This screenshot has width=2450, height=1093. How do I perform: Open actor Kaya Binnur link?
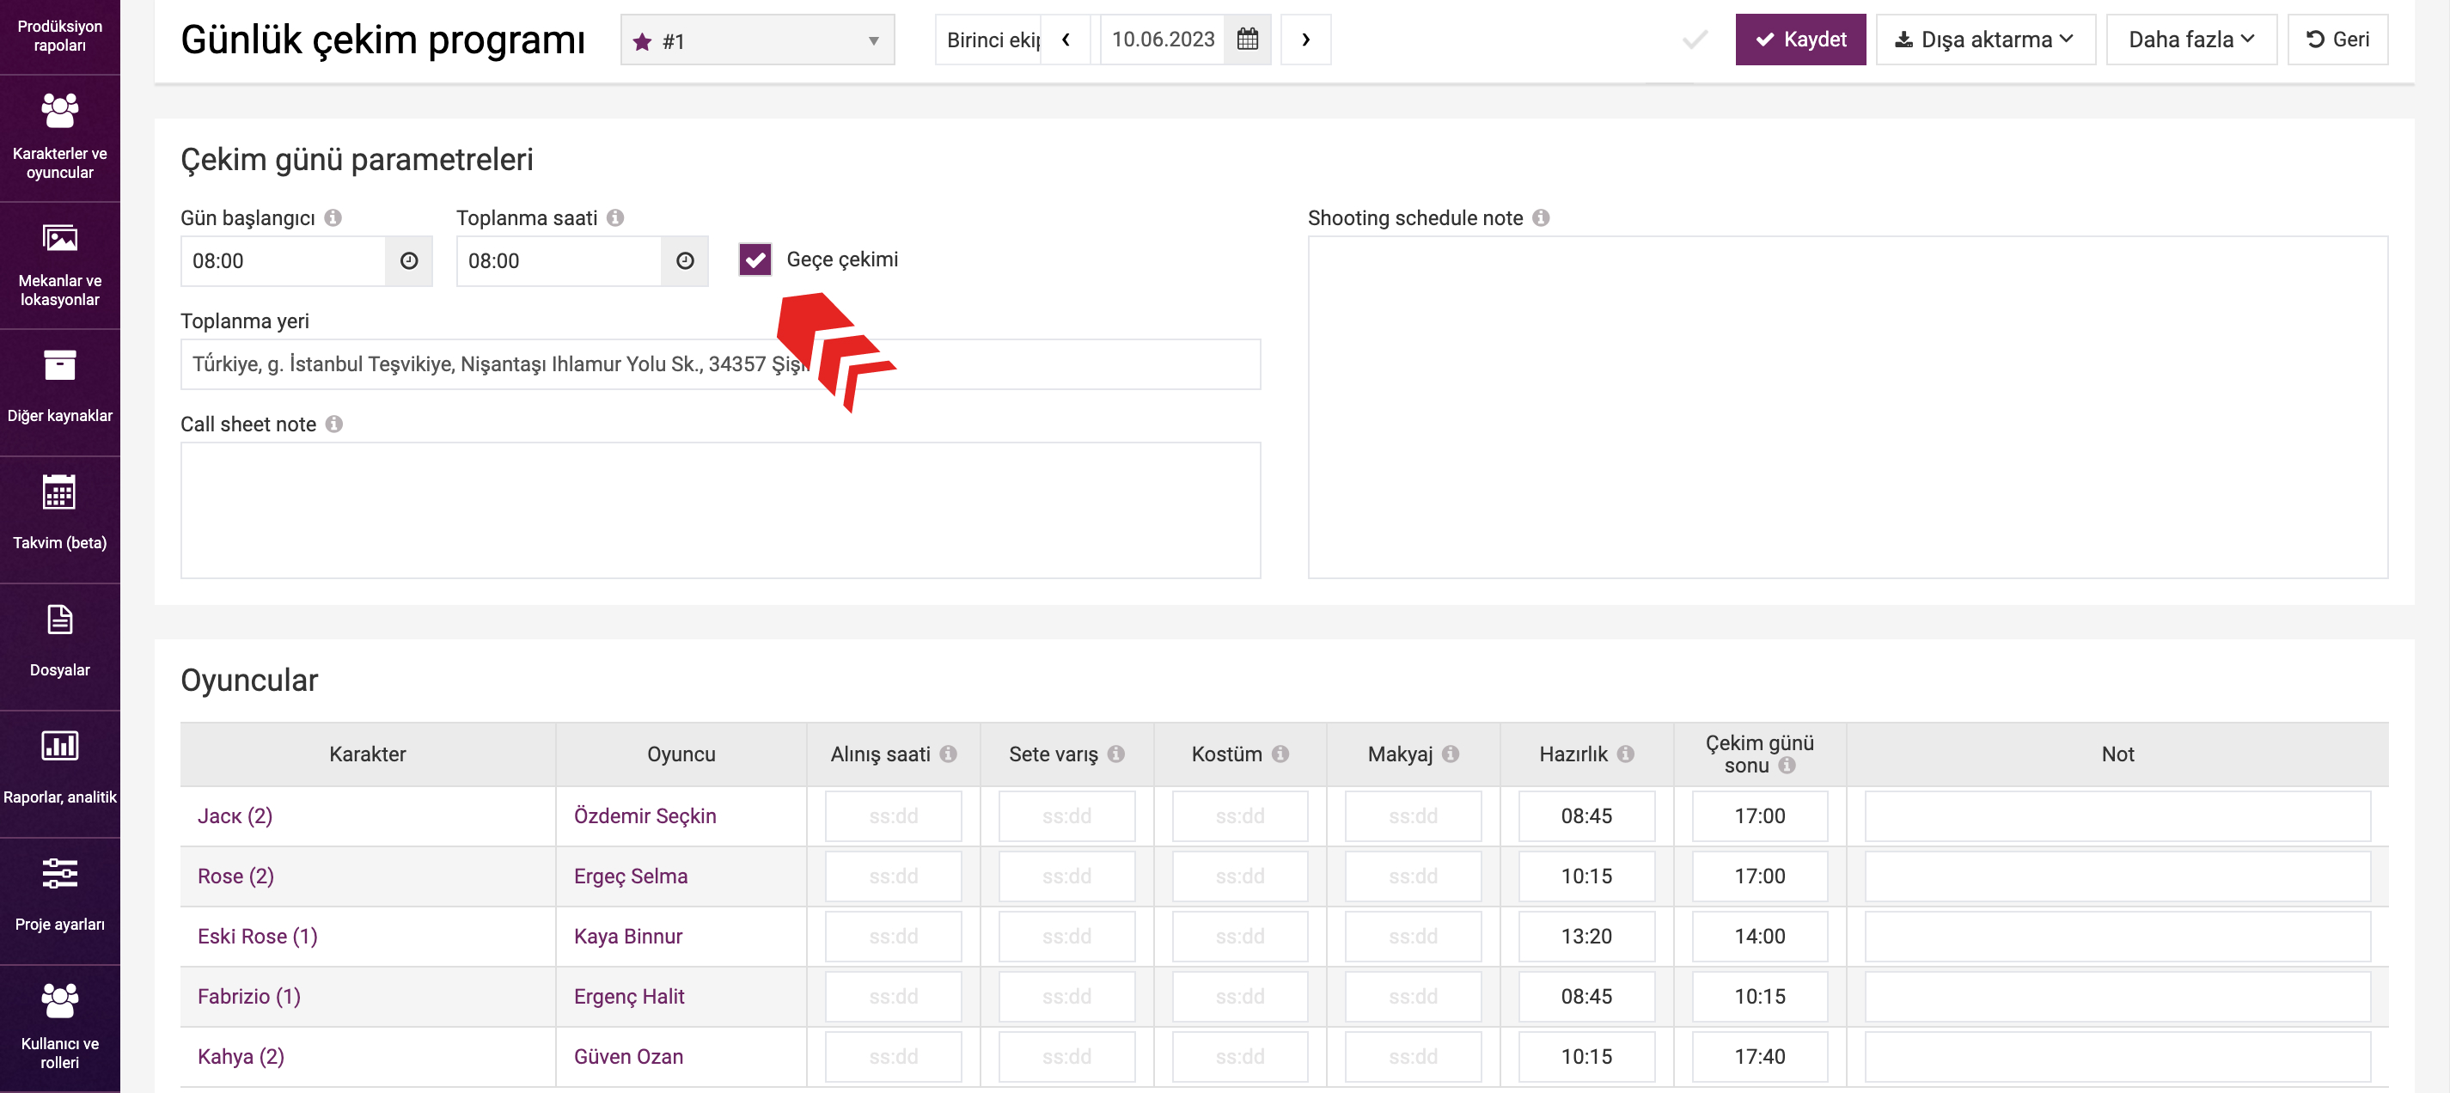click(627, 935)
